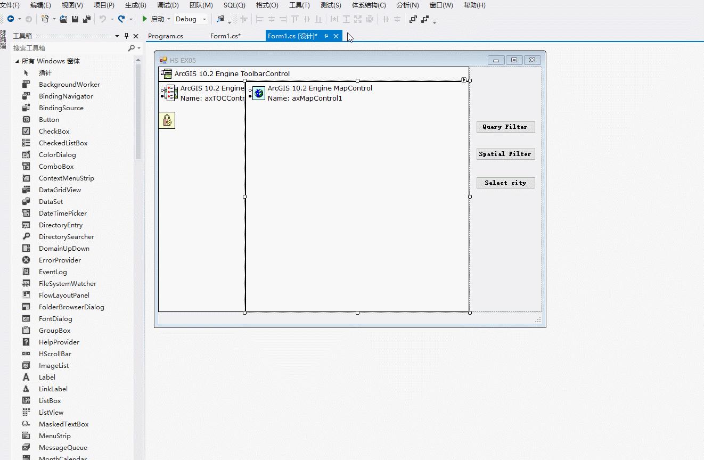Close the Form1.cs [设计]* tab

(x=335, y=36)
